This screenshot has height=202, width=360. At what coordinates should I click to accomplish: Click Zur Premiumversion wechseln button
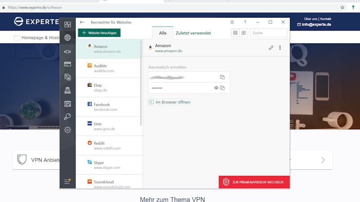click(x=254, y=182)
